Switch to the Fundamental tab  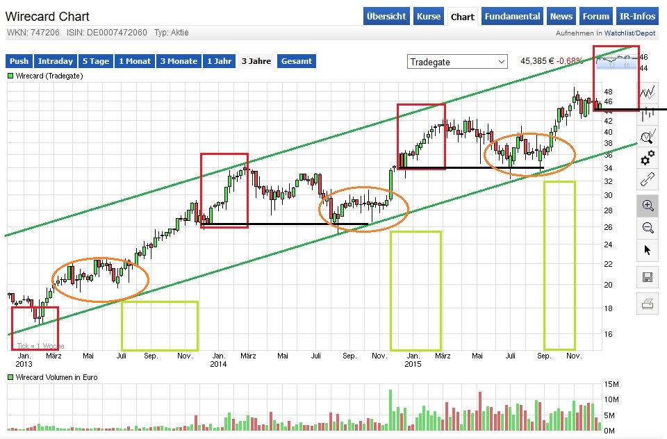pyautogui.click(x=512, y=16)
